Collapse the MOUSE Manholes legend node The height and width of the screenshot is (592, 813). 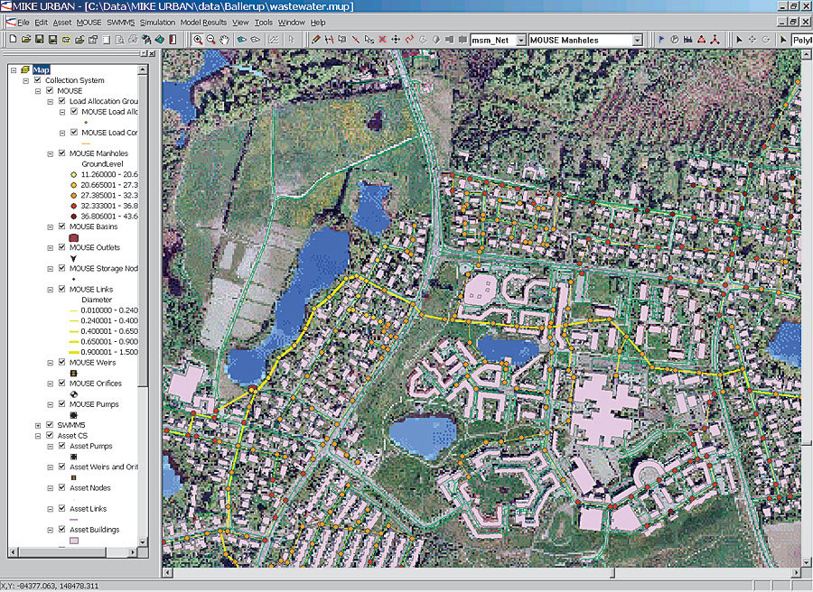(x=51, y=153)
